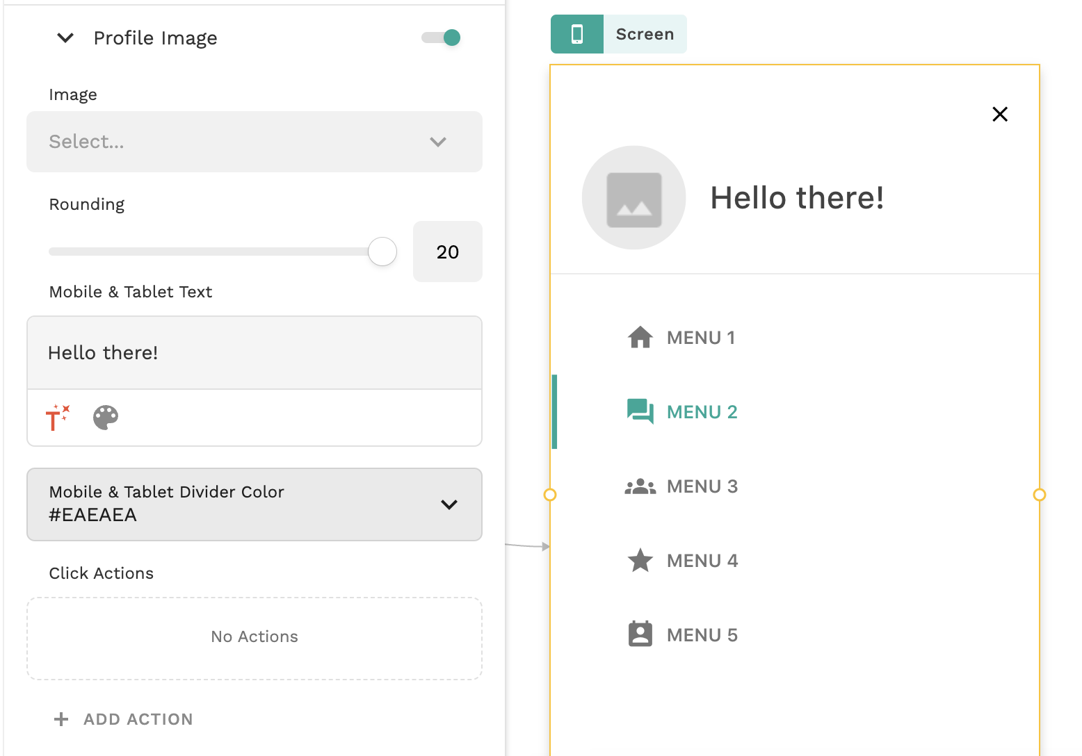Toggle the Profile Image switch off

tap(442, 38)
